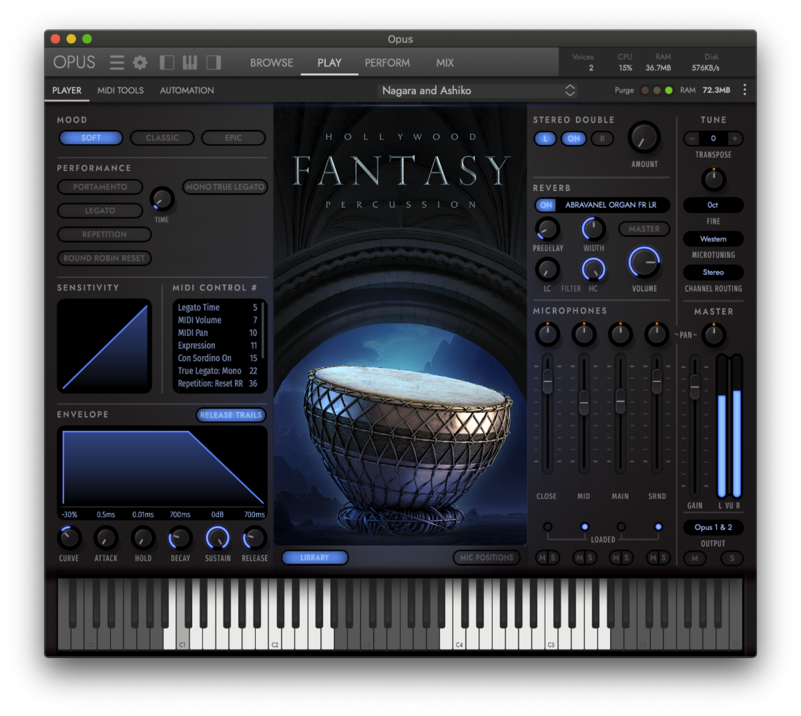Screen dimensions: 801x716
Task: Select the Classic mood
Action: pos(162,138)
